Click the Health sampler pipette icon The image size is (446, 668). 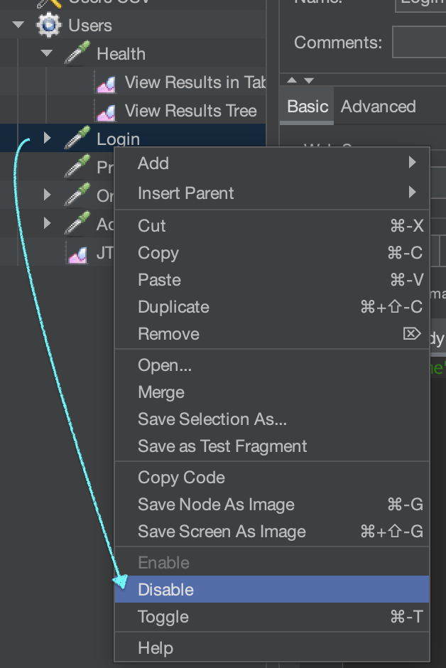pyautogui.click(x=77, y=54)
